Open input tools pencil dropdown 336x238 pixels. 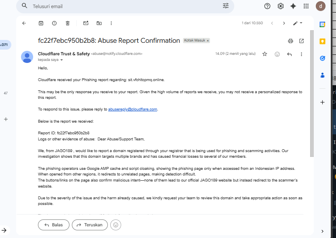coord(297,23)
